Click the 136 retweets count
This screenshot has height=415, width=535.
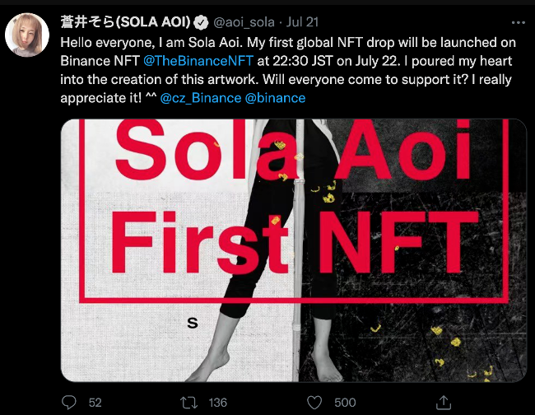pos(217,403)
